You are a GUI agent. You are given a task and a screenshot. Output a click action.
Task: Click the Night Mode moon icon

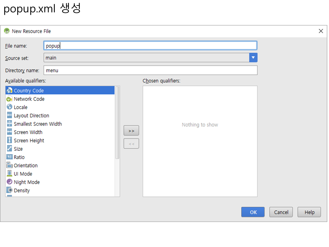pos(9,182)
